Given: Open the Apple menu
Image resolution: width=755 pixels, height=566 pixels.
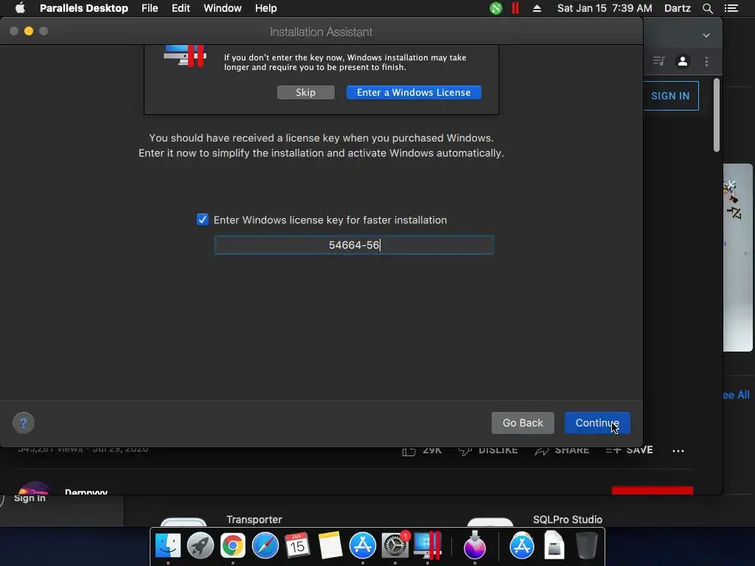Looking at the screenshot, I should pos(20,8).
